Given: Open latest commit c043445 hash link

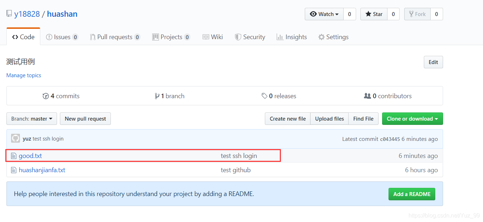Looking at the screenshot, I should (390, 139).
